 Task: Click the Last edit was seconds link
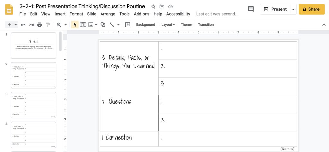(217, 14)
